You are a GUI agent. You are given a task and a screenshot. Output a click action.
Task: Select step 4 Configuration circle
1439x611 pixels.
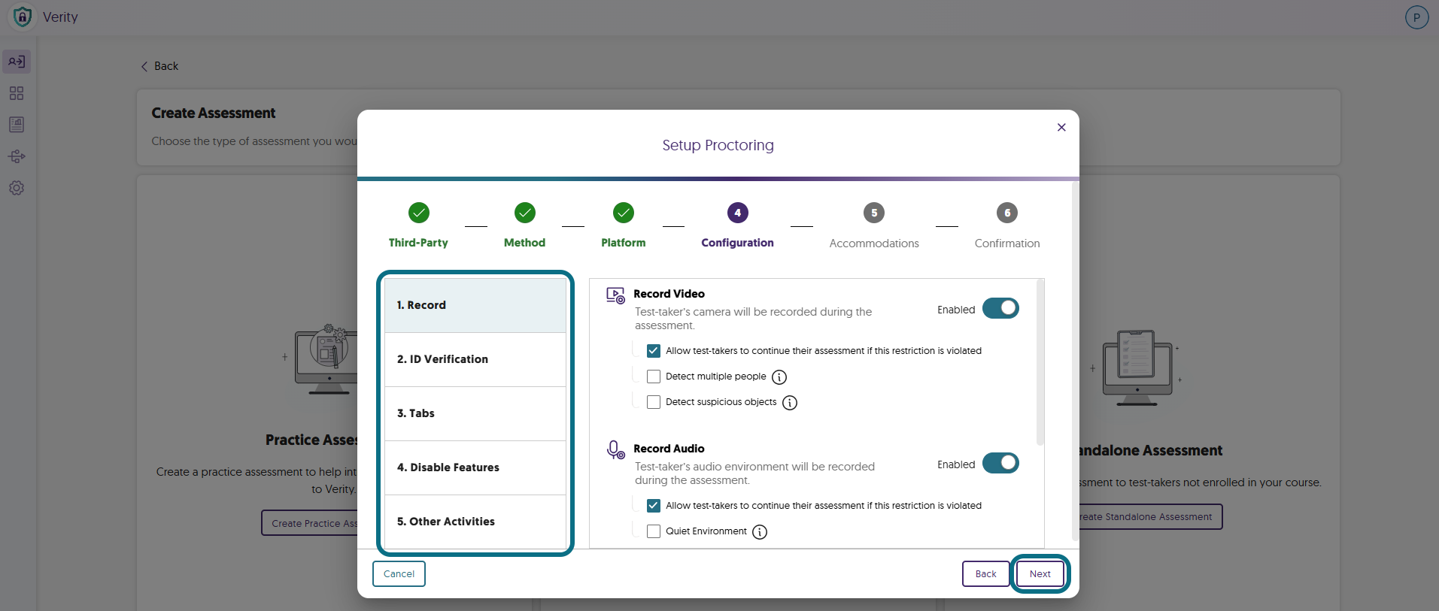[x=738, y=213]
